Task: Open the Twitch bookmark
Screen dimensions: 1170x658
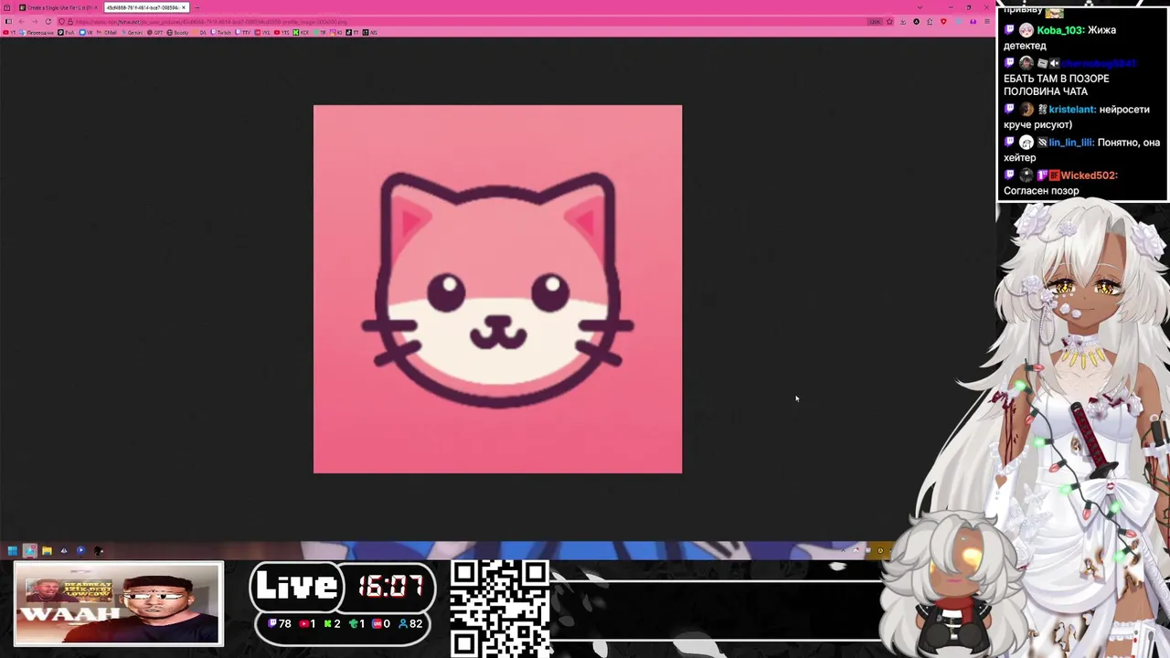Action: coord(220,32)
